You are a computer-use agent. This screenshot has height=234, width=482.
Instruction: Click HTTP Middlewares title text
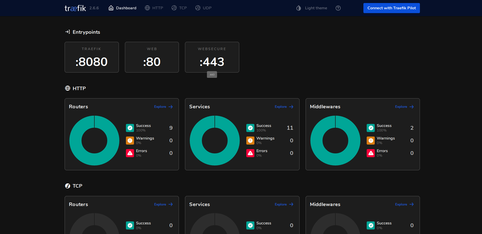325,107
